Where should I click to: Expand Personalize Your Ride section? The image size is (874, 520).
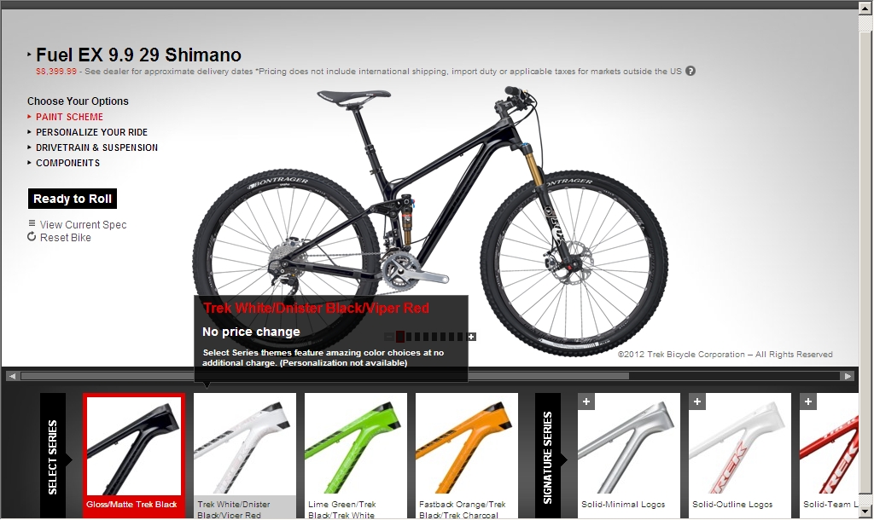coord(91,132)
